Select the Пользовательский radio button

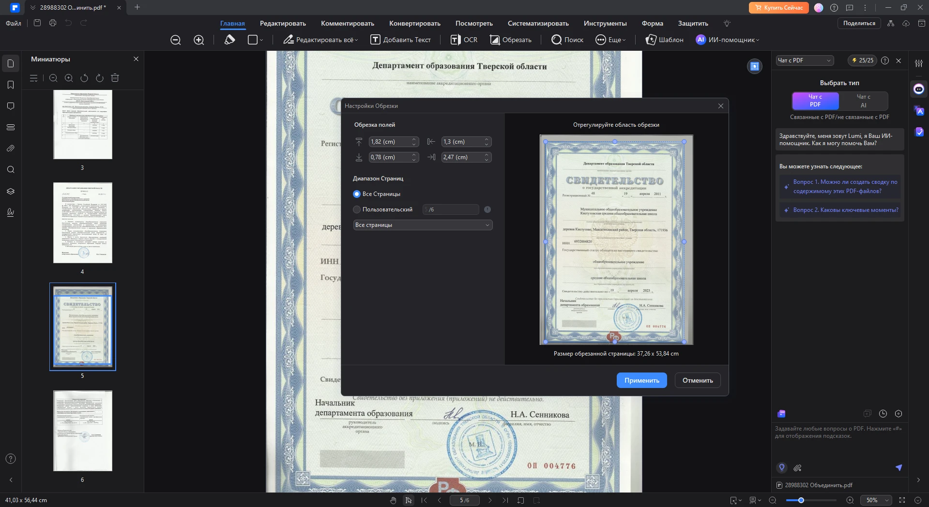click(x=357, y=209)
